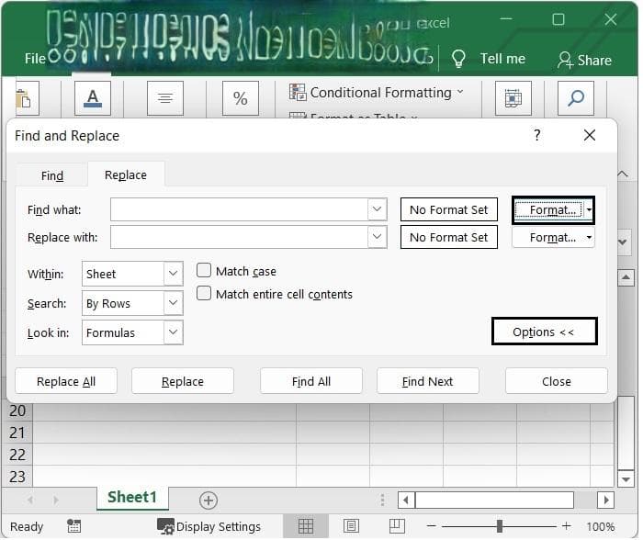The image size is (643, 540).
Task: Switch to the Find tab
Action: (x=52, y=176)
